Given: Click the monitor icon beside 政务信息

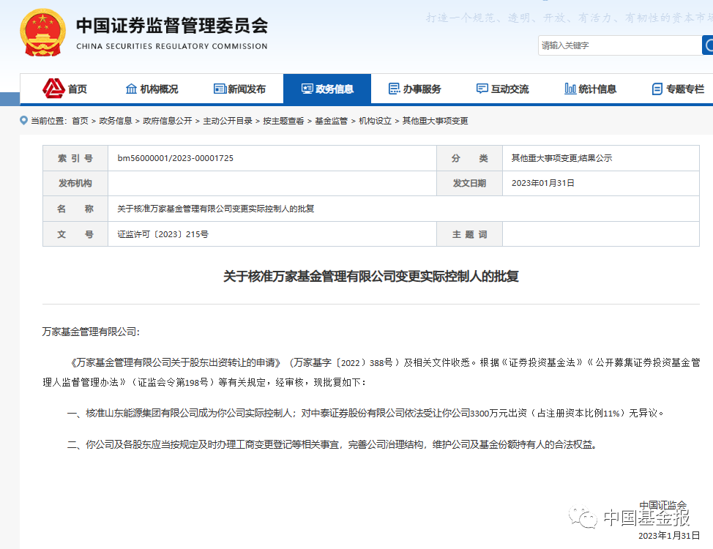Looking at the screenshot, I should (x=307, y=89).
